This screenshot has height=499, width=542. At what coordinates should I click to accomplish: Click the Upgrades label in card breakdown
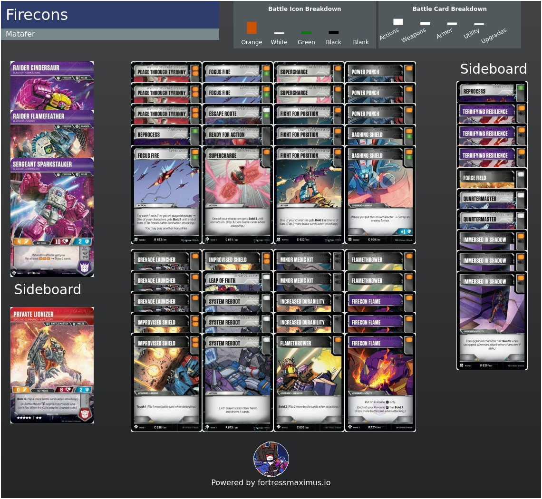point(494,35)
